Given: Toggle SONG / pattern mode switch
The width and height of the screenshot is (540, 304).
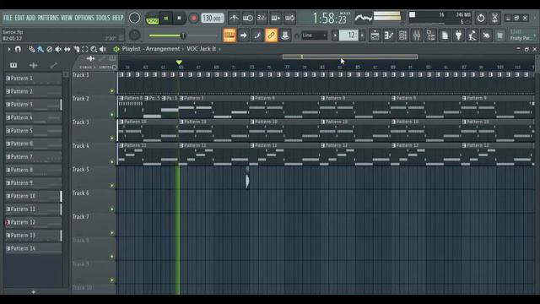Looking at the screenshot, I should pos(152,19).
